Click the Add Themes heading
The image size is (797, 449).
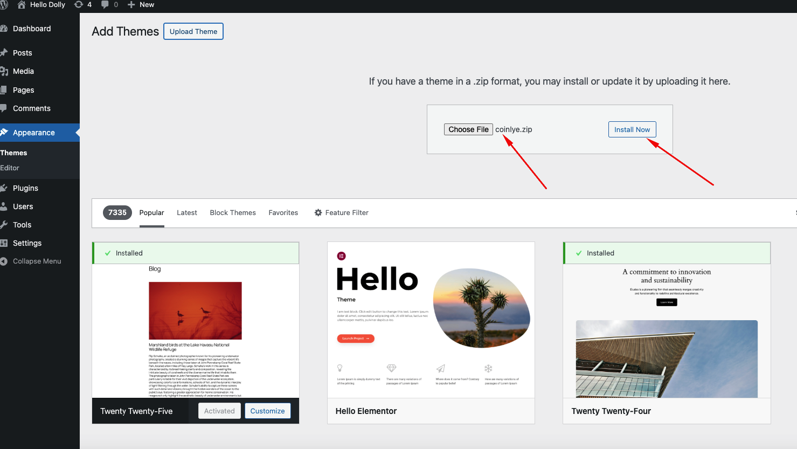click(126, 31)
